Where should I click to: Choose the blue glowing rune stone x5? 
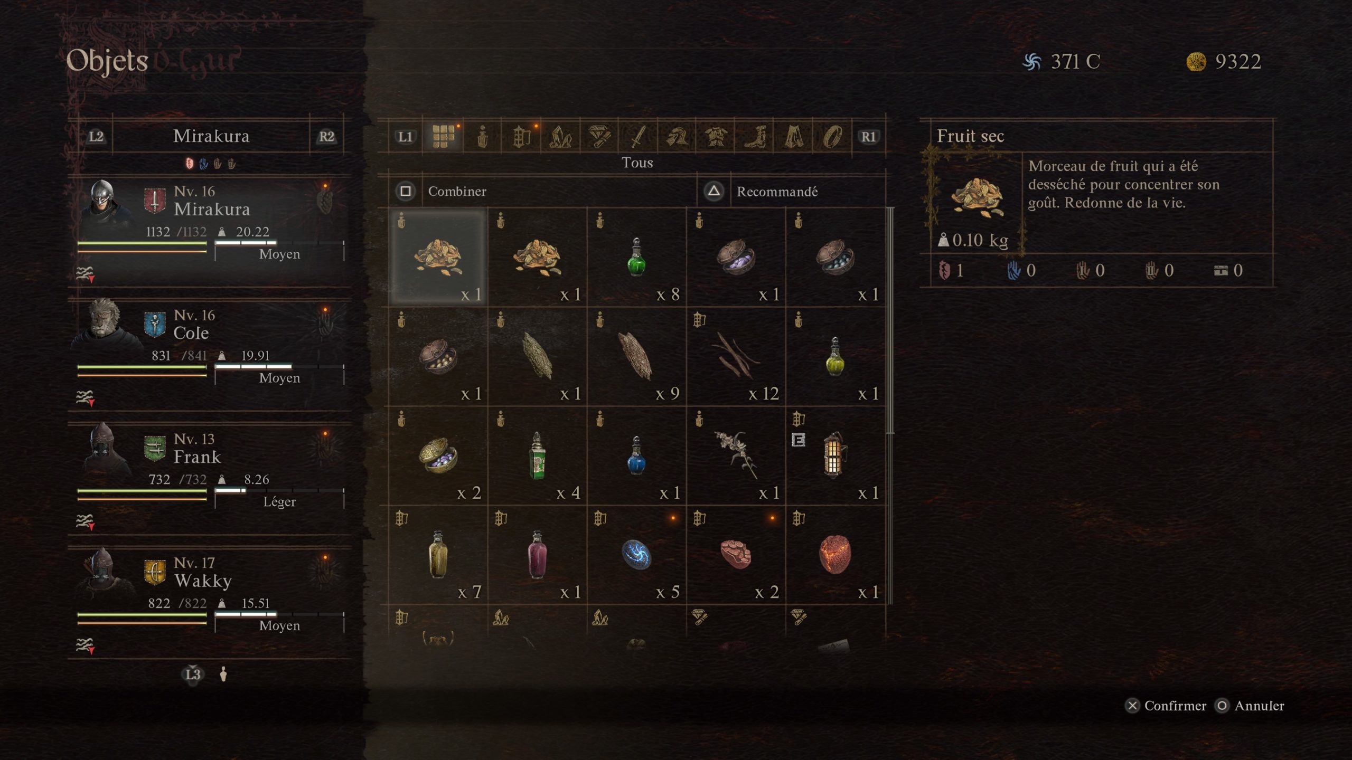coord(637,555)
